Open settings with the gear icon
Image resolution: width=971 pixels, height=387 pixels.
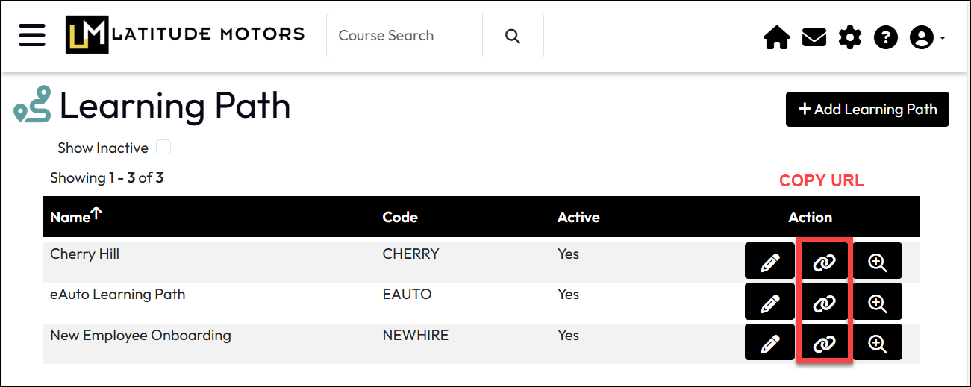point(849,37)
